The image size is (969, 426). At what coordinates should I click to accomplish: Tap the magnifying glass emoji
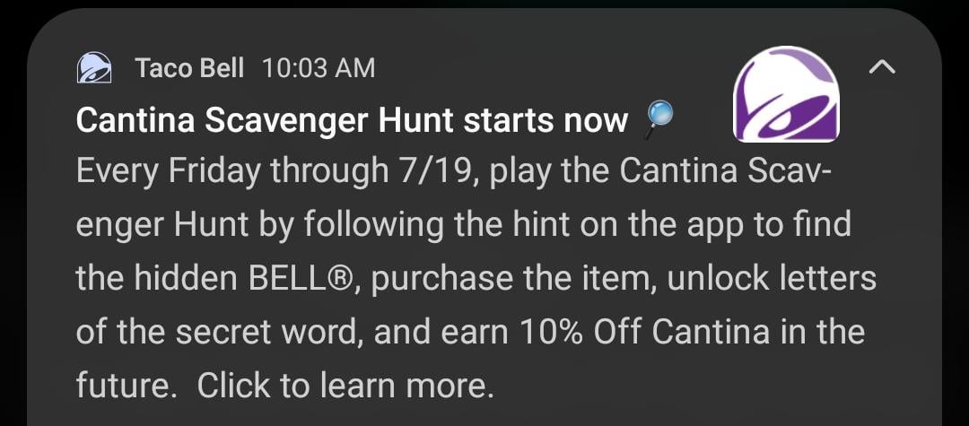[x=659, y=119]
